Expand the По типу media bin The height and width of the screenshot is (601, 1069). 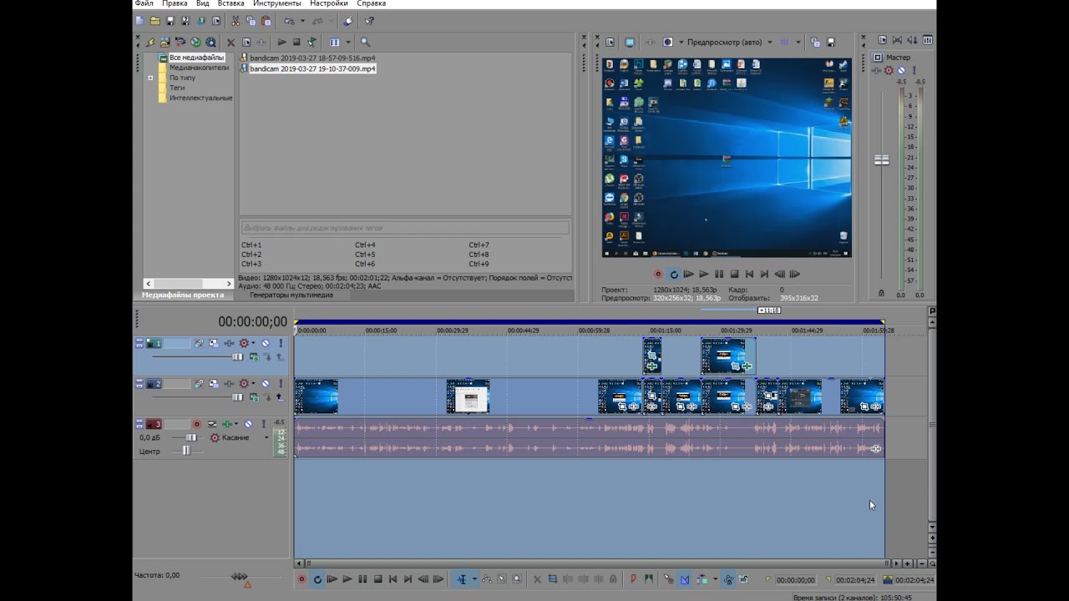[150, 78]
